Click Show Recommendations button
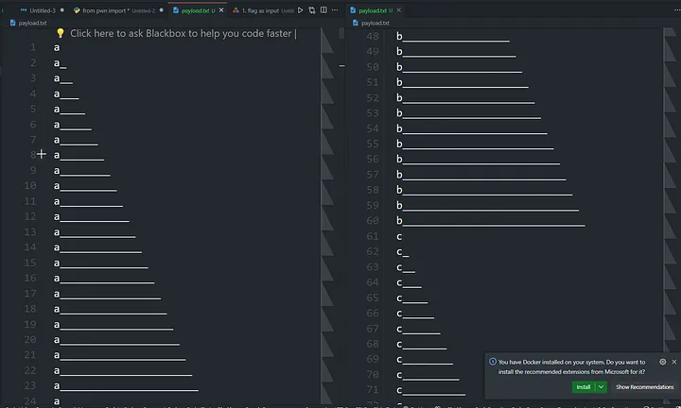 (644, 387)
